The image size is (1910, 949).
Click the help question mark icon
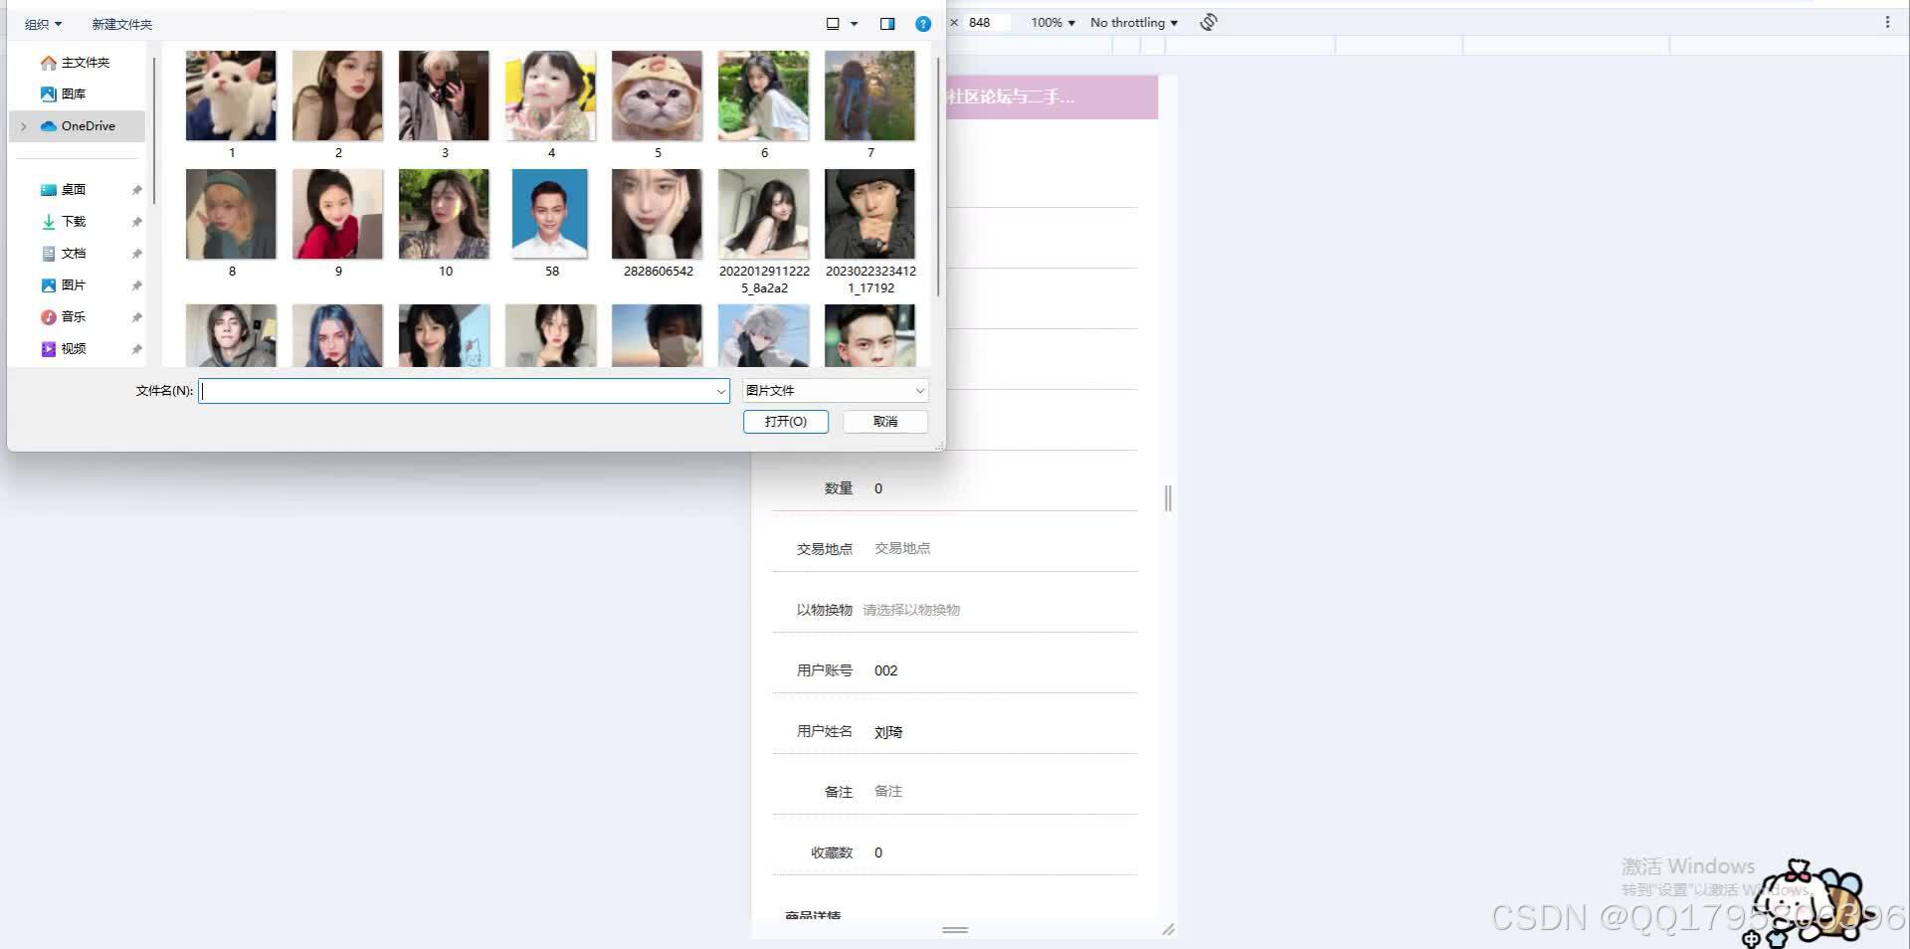pos(922,23)
